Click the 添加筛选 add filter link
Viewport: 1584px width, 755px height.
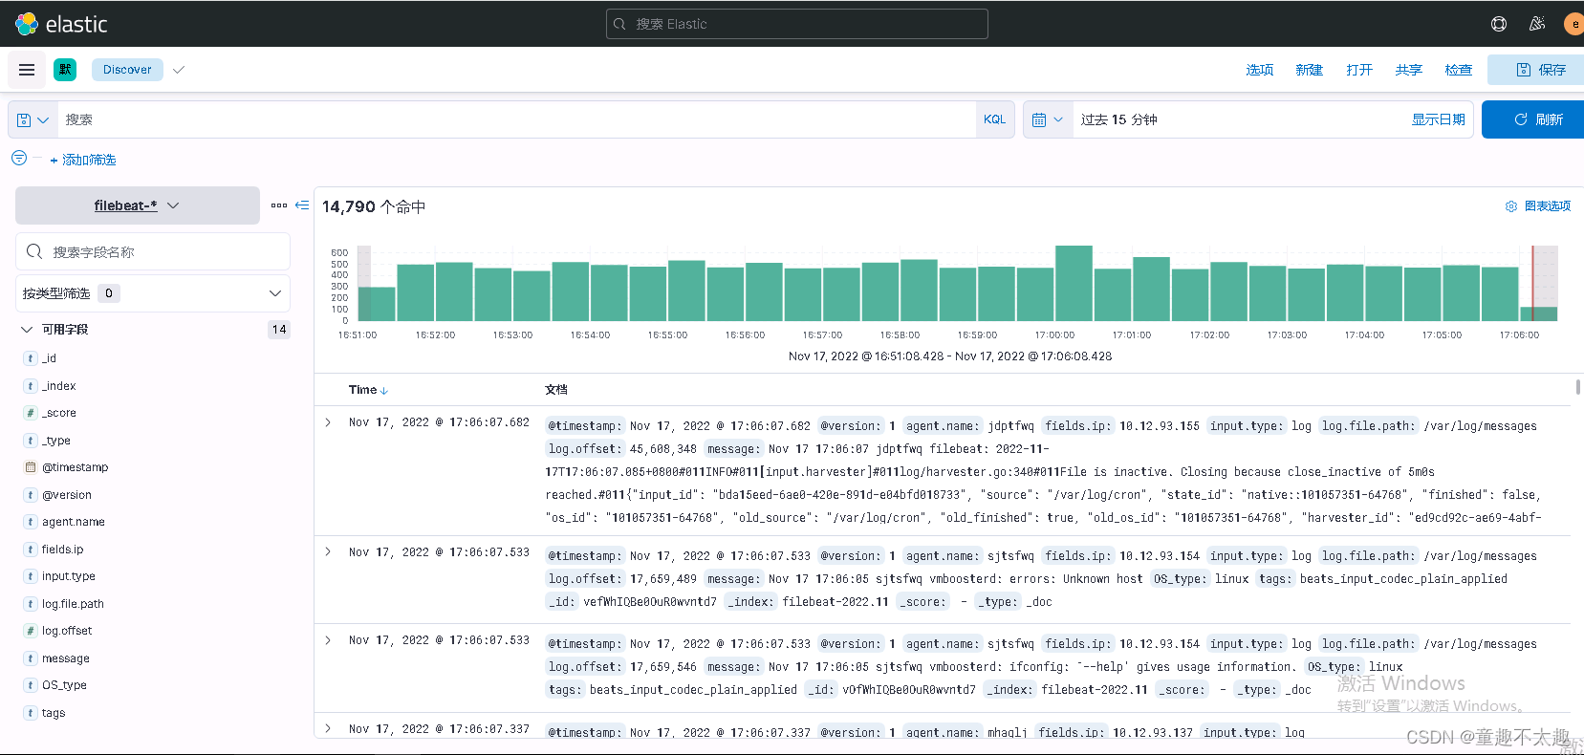[x=83, y=160]
